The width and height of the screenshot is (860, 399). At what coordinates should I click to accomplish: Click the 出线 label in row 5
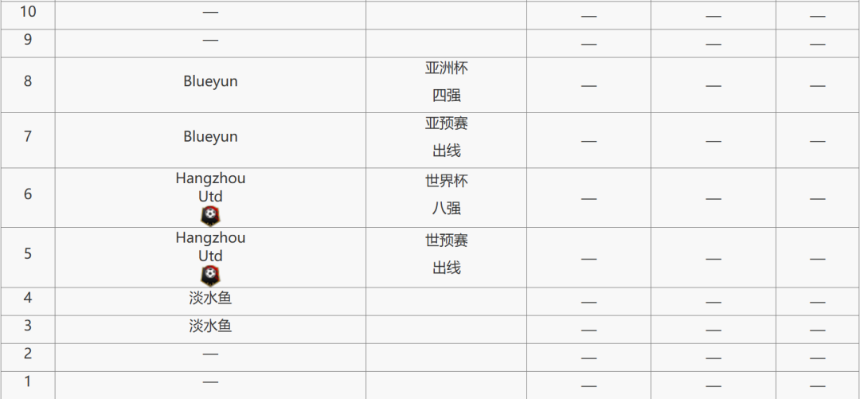[x=447, y=268]
